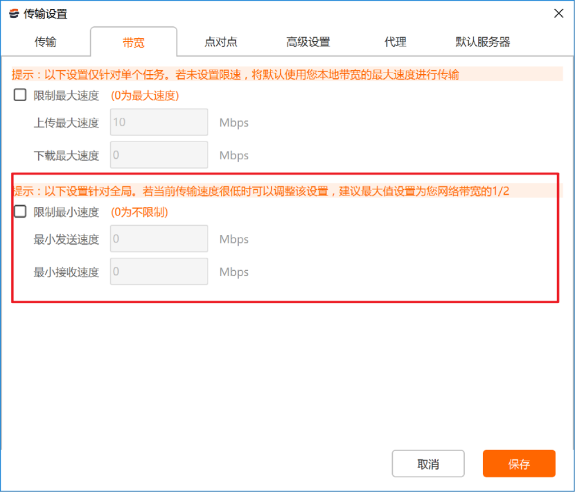Viewport: 575px width, 492px height.
Task: Open the 点对点 tab
Action: tap(221, 42)
